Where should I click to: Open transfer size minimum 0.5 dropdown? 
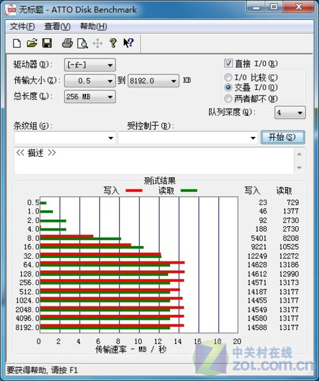[x=90, y=81]
